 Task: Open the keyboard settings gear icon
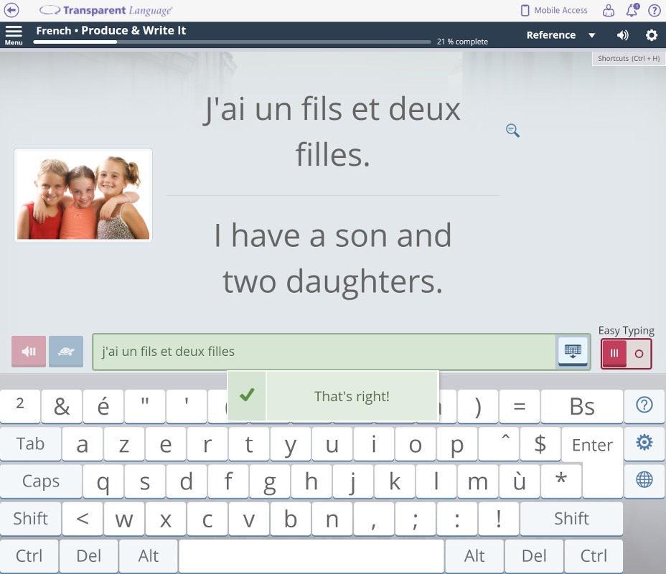644,443
